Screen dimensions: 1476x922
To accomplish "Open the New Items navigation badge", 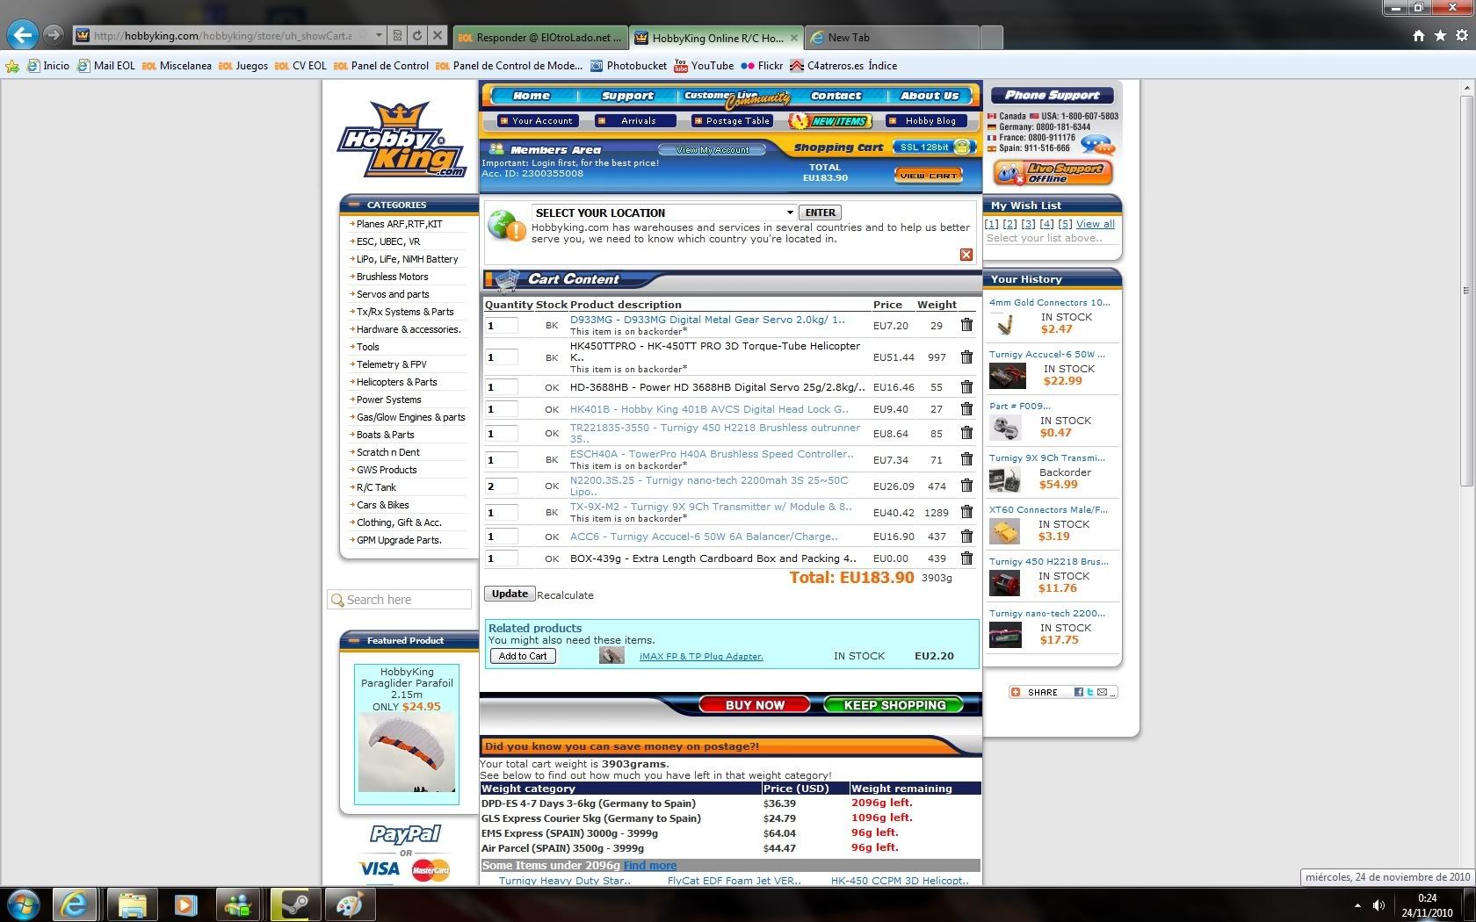I will [830, 121].
